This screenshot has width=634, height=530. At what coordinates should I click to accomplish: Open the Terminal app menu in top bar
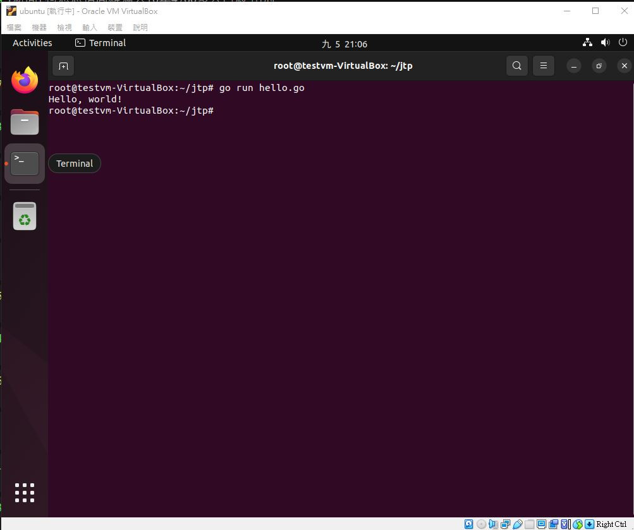click(x=101, y=43)
